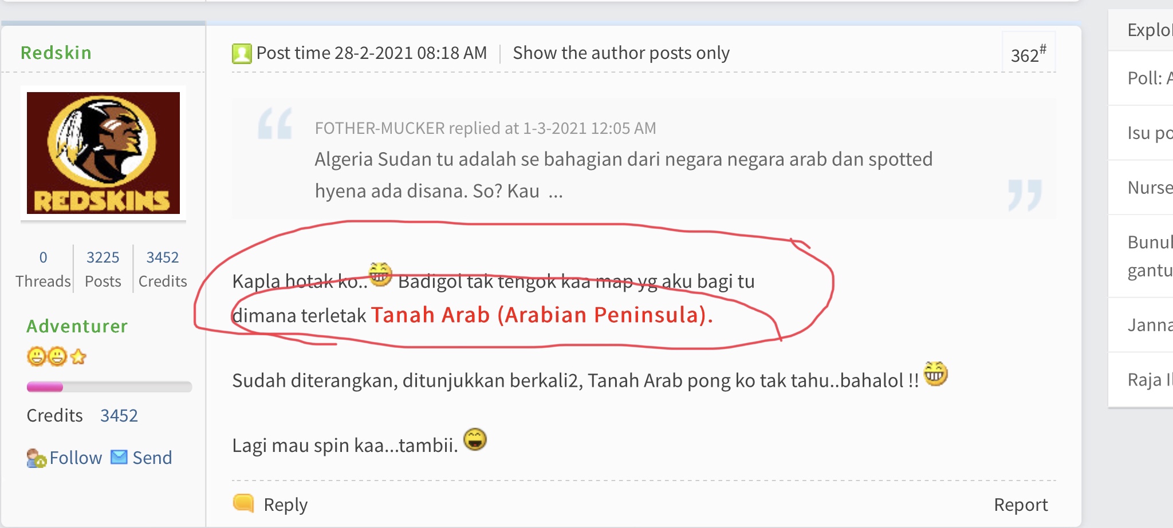The image size is (1173, 528).
Task: Click the laughing emoji after 'tambii.'
Action: (475, 439)
